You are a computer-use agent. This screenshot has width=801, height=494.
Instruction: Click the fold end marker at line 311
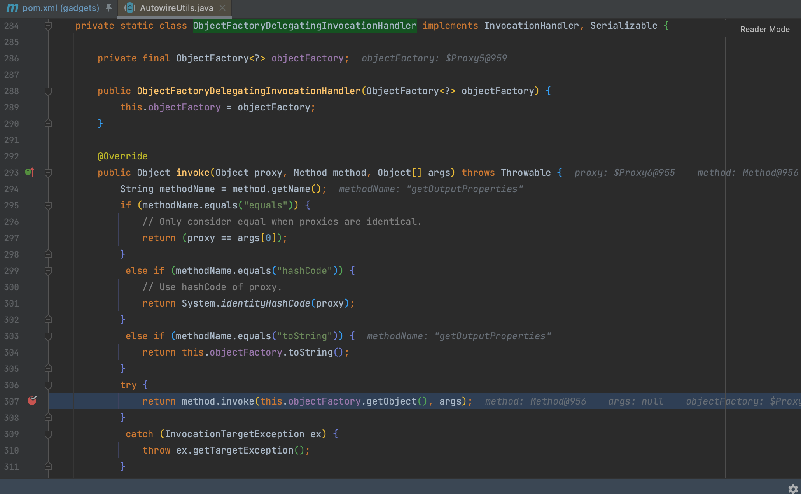click(x=48, y=466)
